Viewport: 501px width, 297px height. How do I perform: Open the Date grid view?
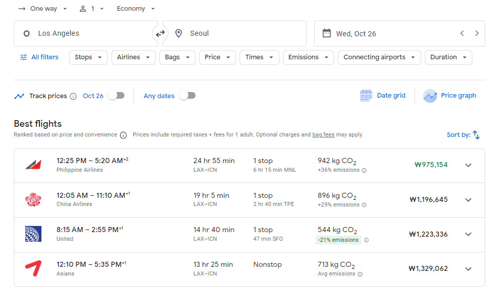coord(383,96)
